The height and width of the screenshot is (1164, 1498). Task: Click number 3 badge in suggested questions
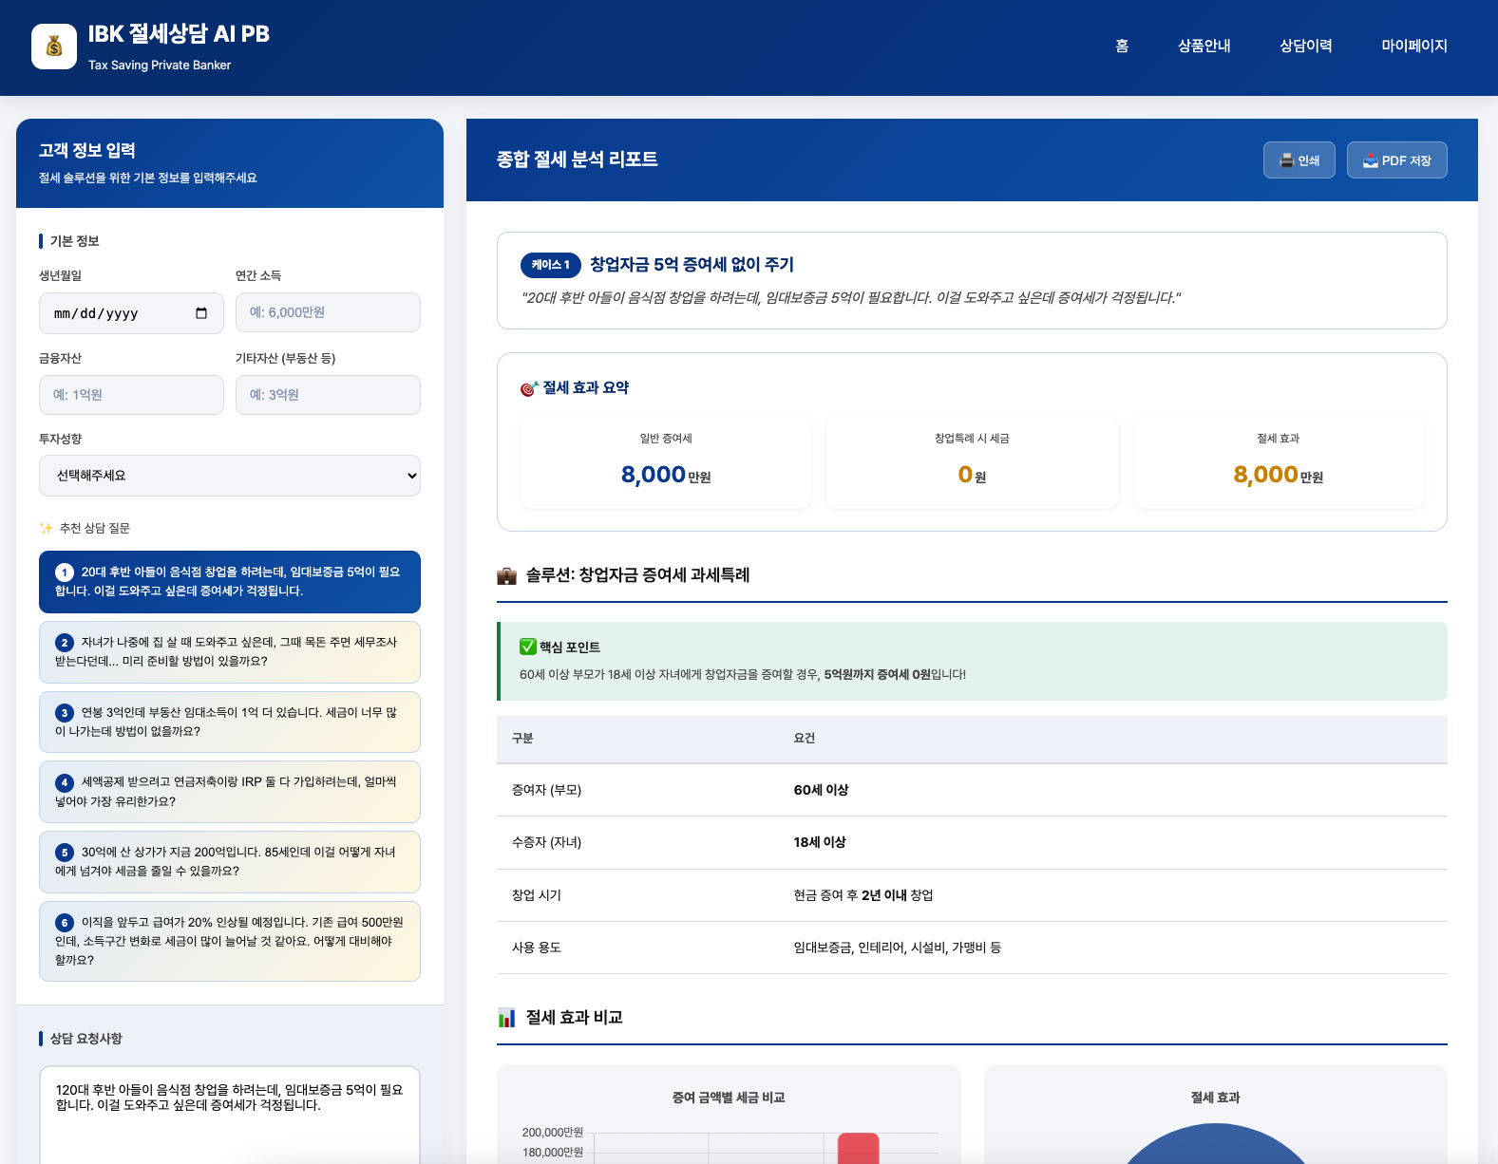click(x=65, y=713)
